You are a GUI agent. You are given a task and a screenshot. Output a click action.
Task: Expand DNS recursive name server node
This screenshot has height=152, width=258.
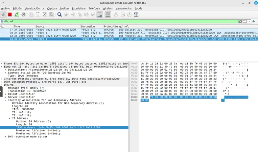pos(6,137)
